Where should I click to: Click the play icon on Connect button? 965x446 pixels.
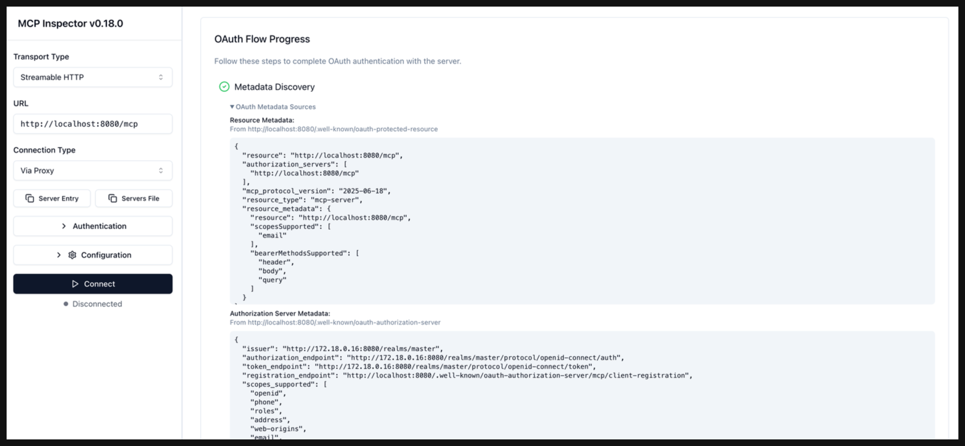(x=75, y=284)
